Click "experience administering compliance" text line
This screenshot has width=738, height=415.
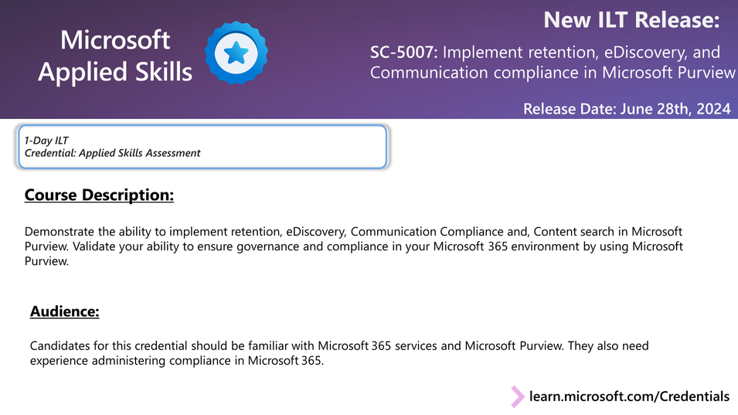coord(125,360)
